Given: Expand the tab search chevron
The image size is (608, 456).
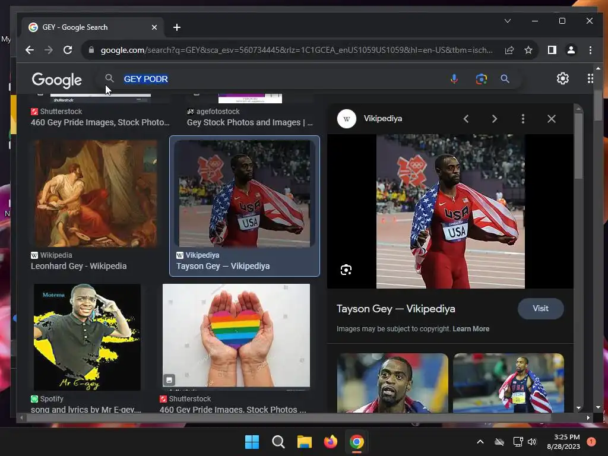Looking at the screenshot, I should pos(508,21).
